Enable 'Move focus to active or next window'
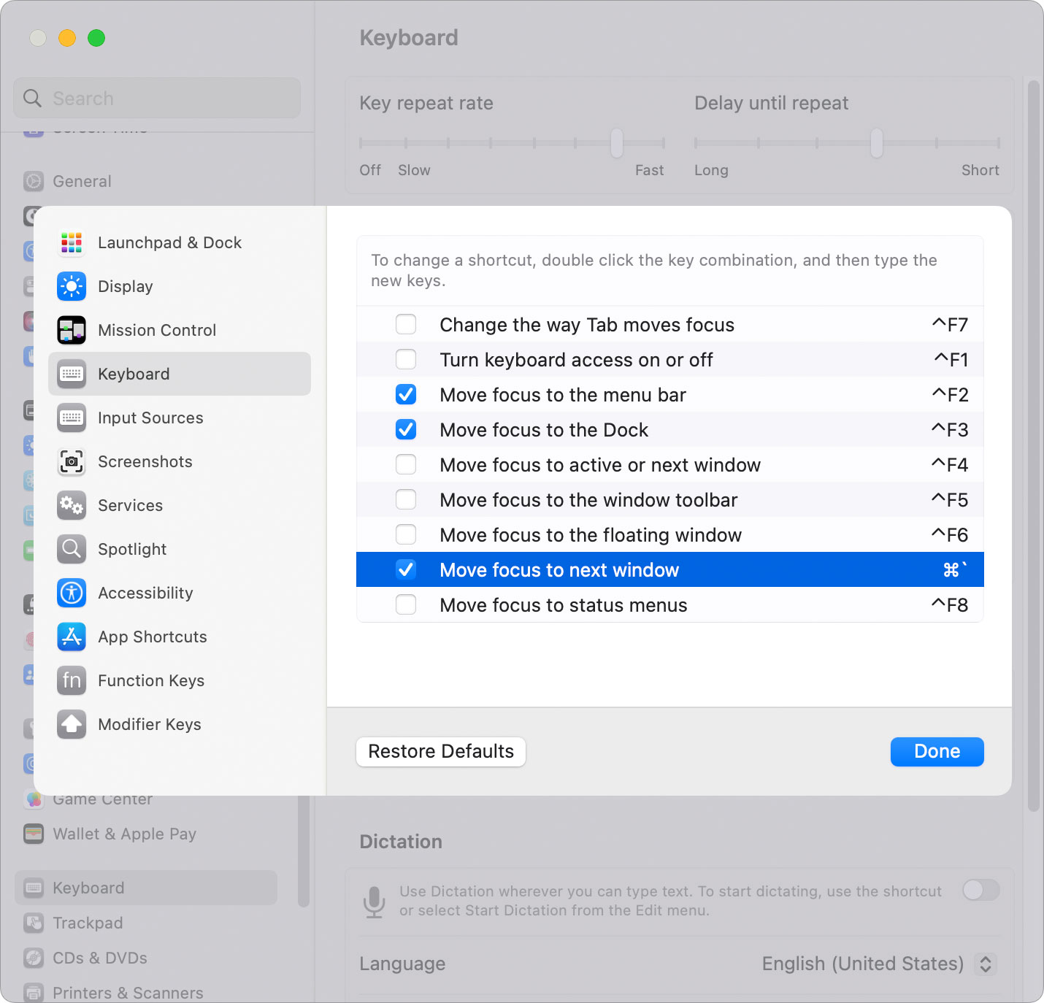The image size is (1044, 1003). tap(406, 464)
